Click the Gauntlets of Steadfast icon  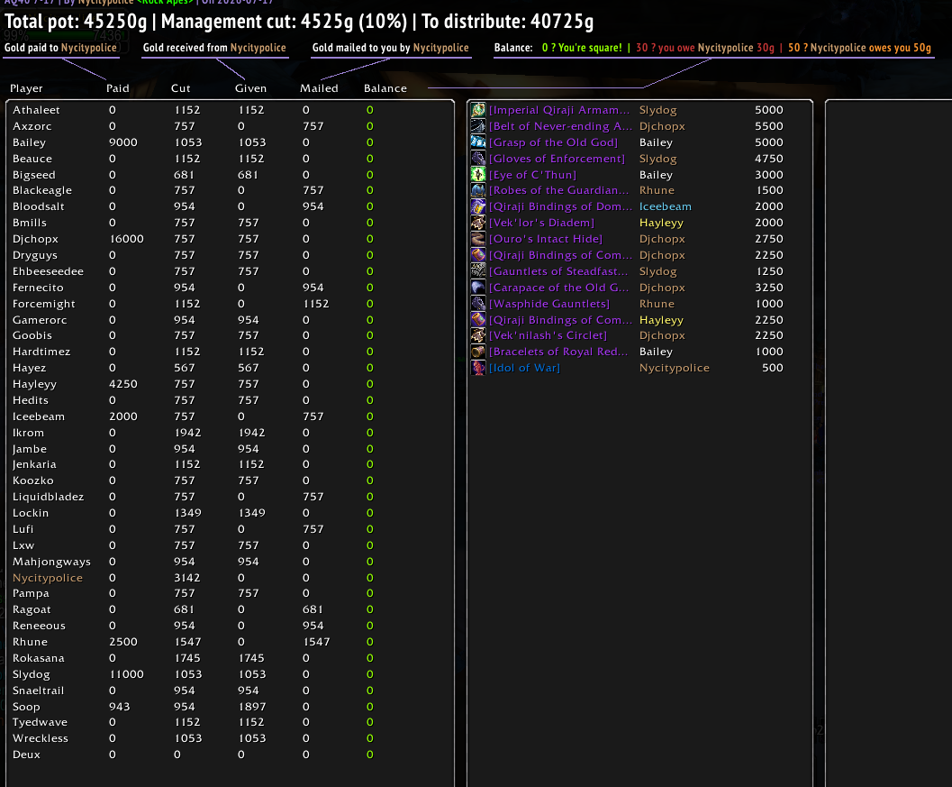coord(478,271)
